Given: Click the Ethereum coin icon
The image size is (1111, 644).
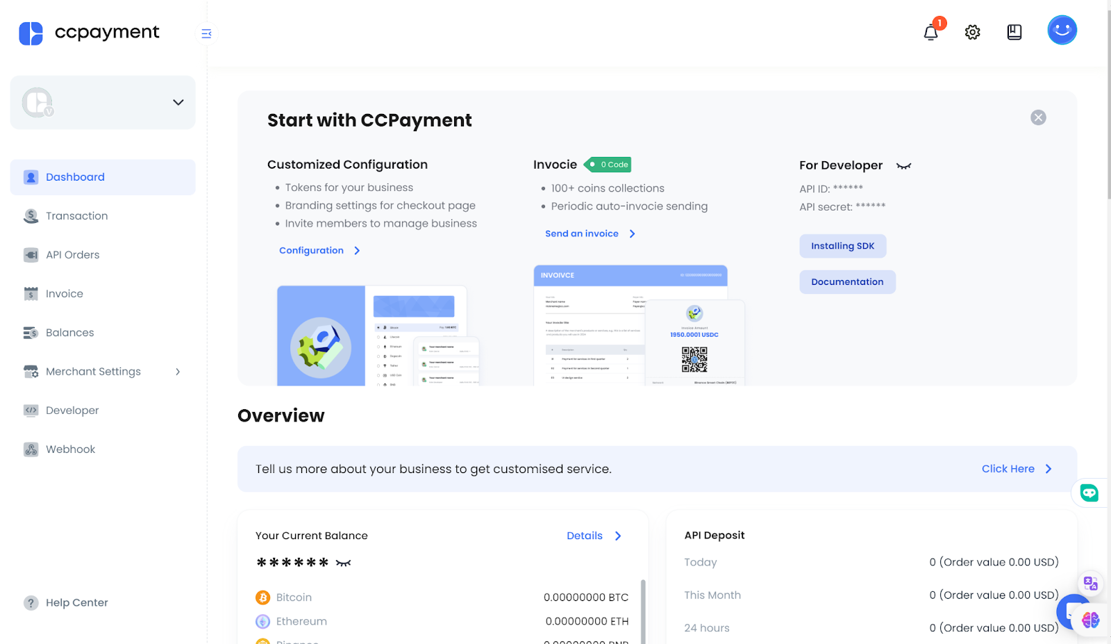Looking at the screenshot, I should click(263, 622).
